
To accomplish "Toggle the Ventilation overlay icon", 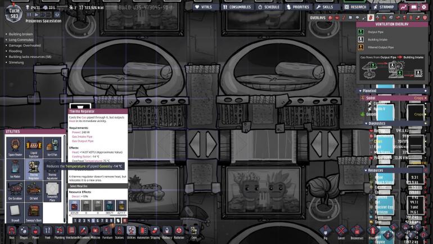I will point(371,17).
